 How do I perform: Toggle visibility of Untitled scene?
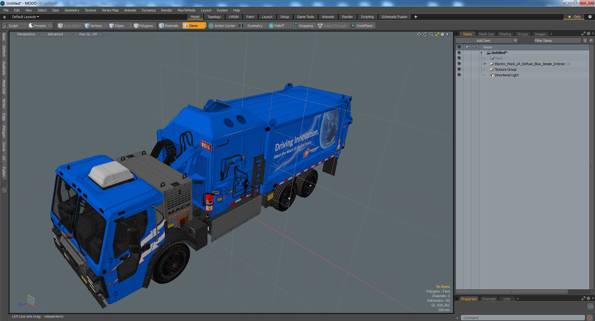point(459,53)
